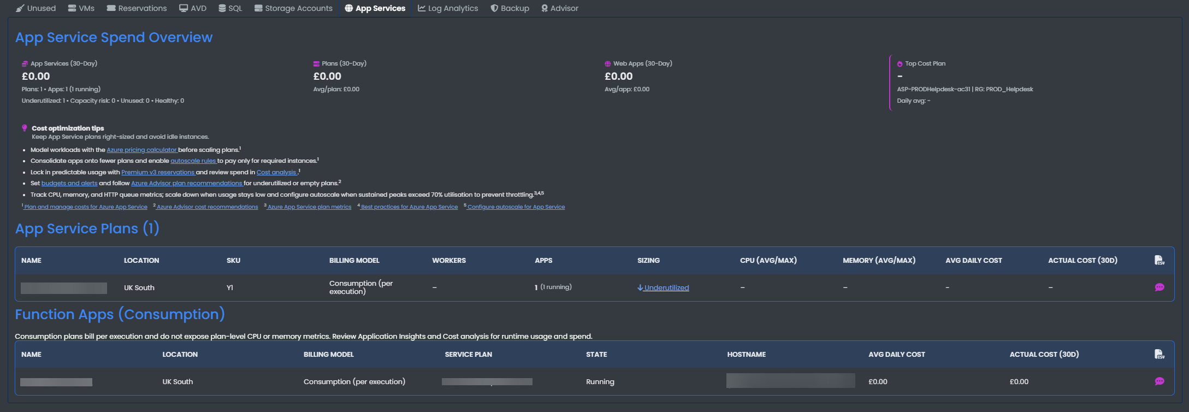Click the SIZING column header

coord(648,261)
